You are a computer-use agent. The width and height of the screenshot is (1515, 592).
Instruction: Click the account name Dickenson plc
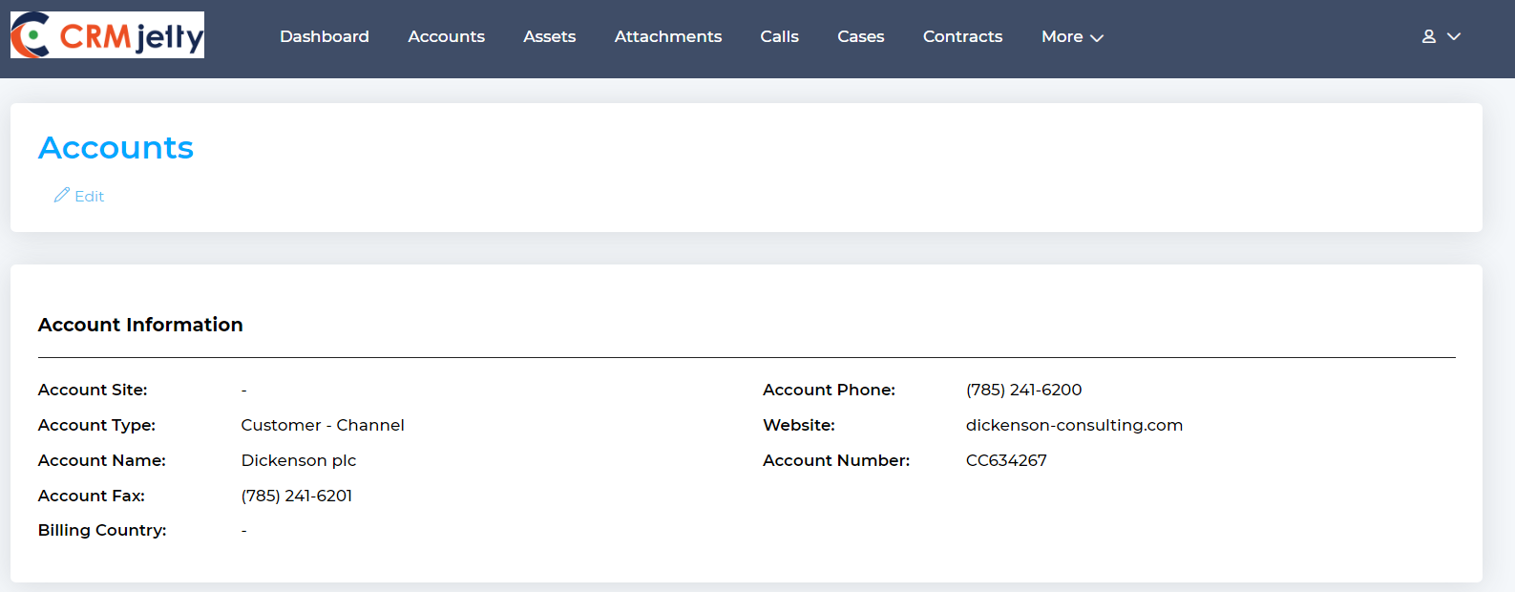coord(298,460)
